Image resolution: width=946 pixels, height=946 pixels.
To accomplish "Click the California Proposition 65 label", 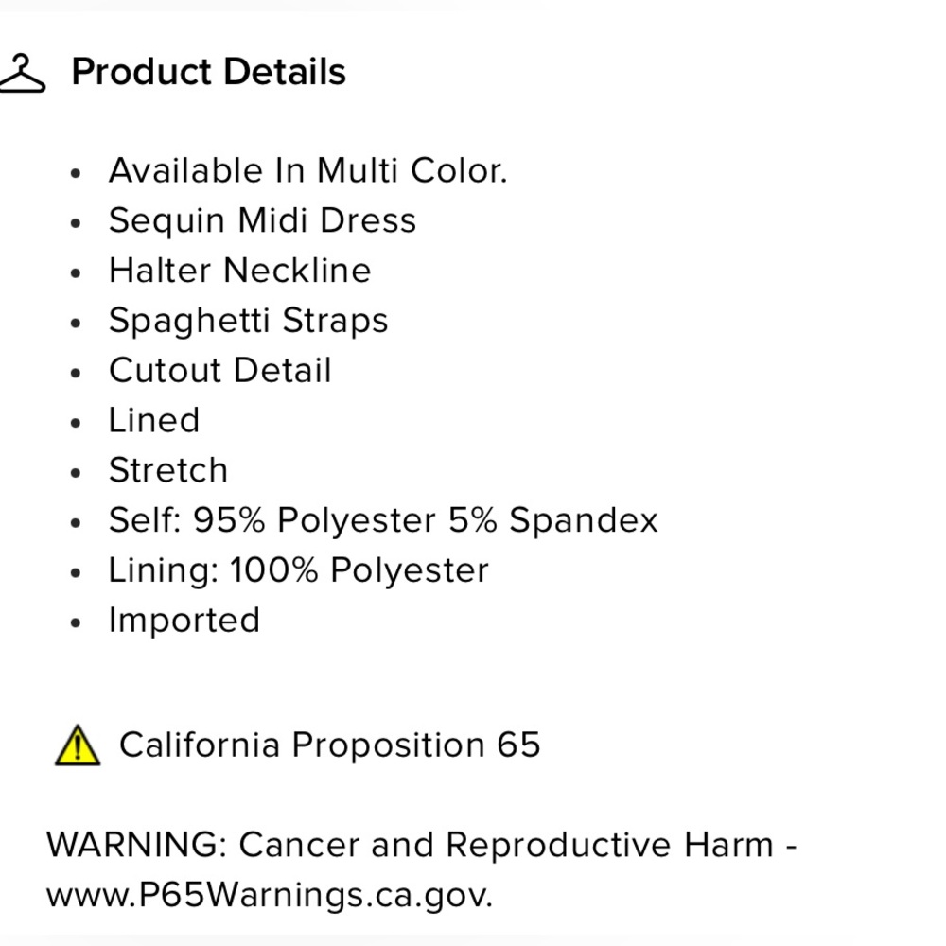I will [x=329, y=745].
